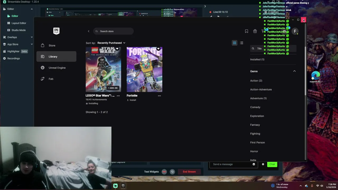Filter by Installed (1)

coord(257,59)
